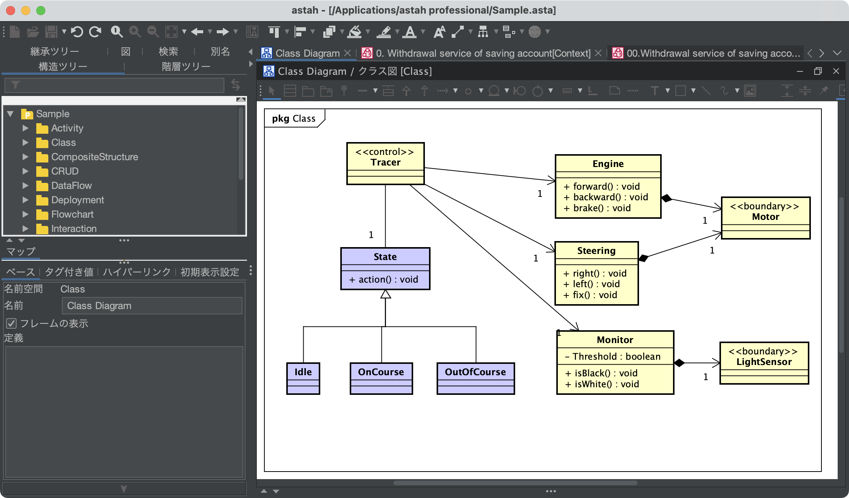Uncheck the フレームの表示 checkbox
849x498 pixels.
tap(11, 323)
